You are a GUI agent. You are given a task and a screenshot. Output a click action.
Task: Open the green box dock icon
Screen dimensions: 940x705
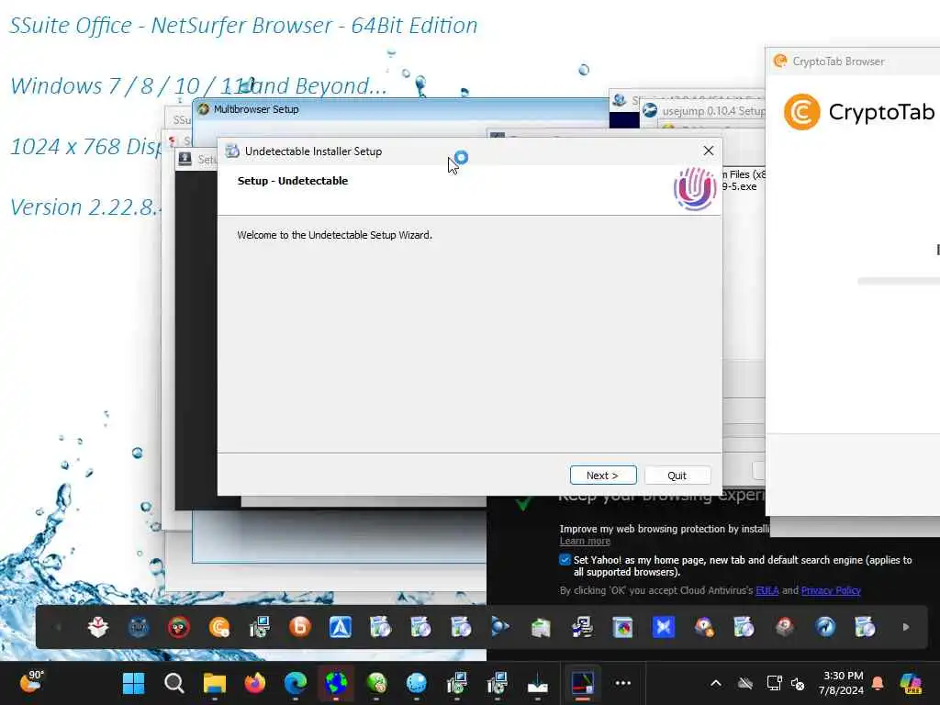541,627
